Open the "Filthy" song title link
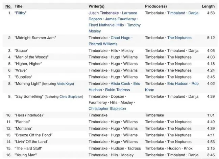 [x=21, y=13]
